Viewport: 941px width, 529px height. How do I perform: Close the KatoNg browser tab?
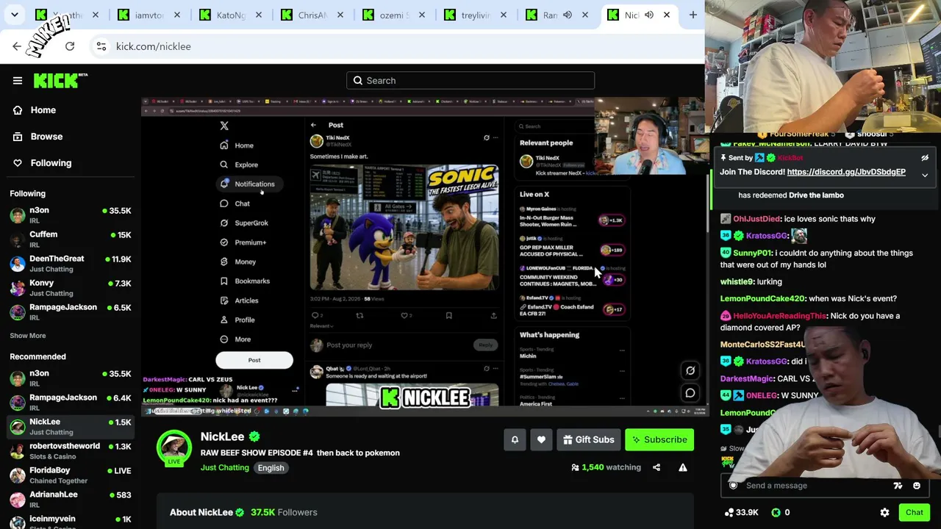[x=259, y=15]
